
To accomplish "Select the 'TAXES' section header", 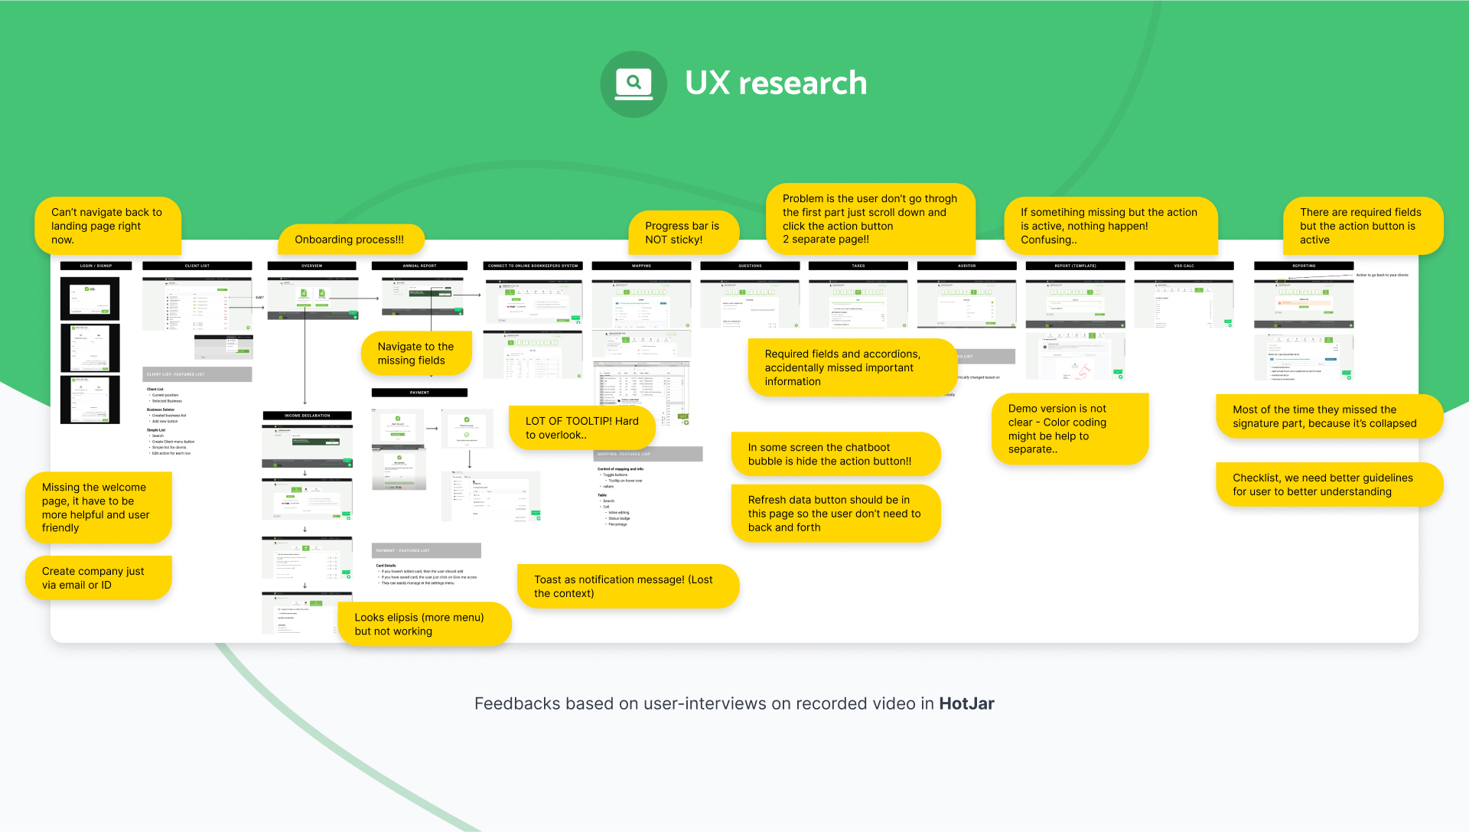I will 858,266.
